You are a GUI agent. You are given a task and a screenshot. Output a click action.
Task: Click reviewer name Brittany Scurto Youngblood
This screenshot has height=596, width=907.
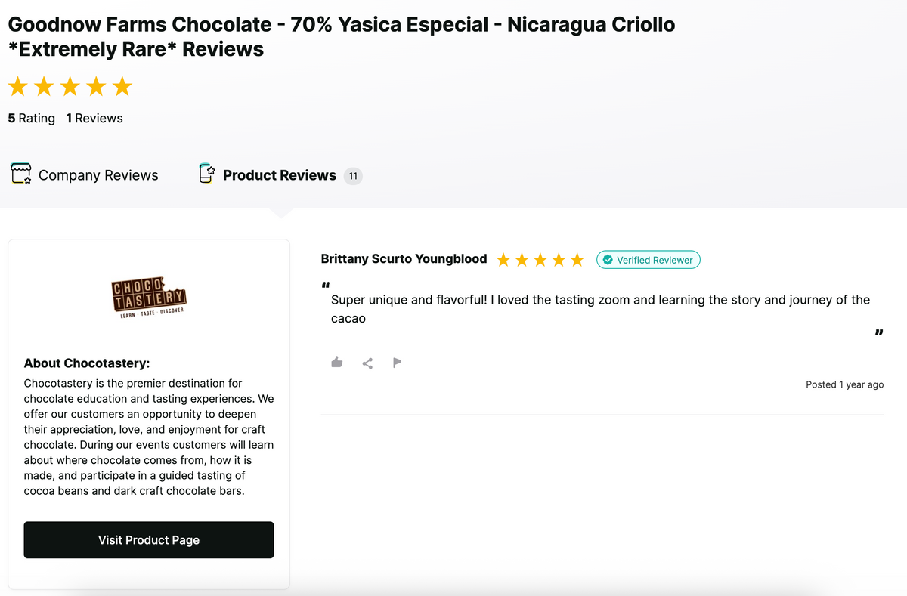coord(404,259)
